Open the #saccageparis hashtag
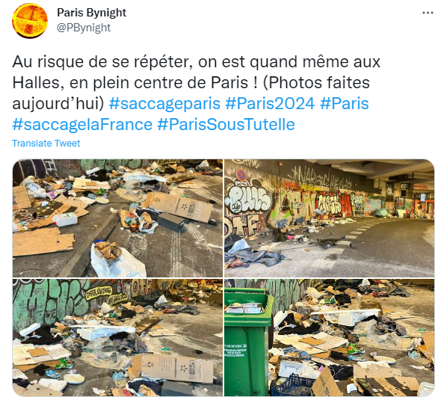441x406 pixels. tap(164, 103)
